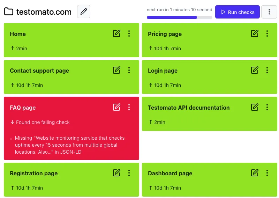Edit the testomato.com project name with pencil

pos(84,12)
